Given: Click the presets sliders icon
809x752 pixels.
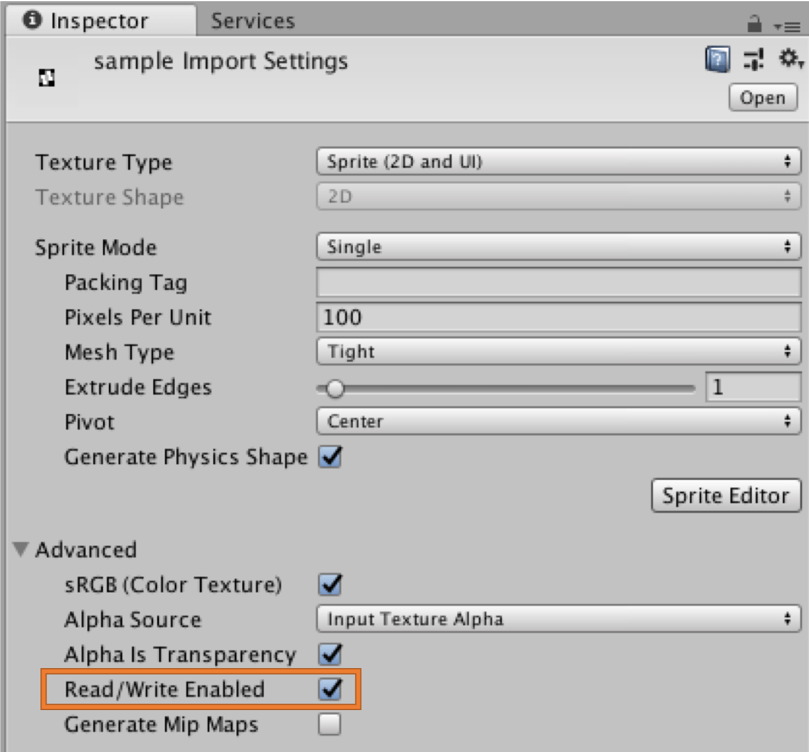Looking at the screenshot, I should click(754, 59).
